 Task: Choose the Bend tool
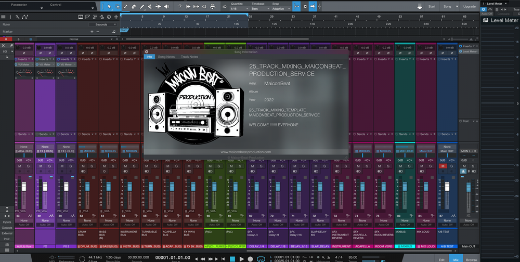158,6
